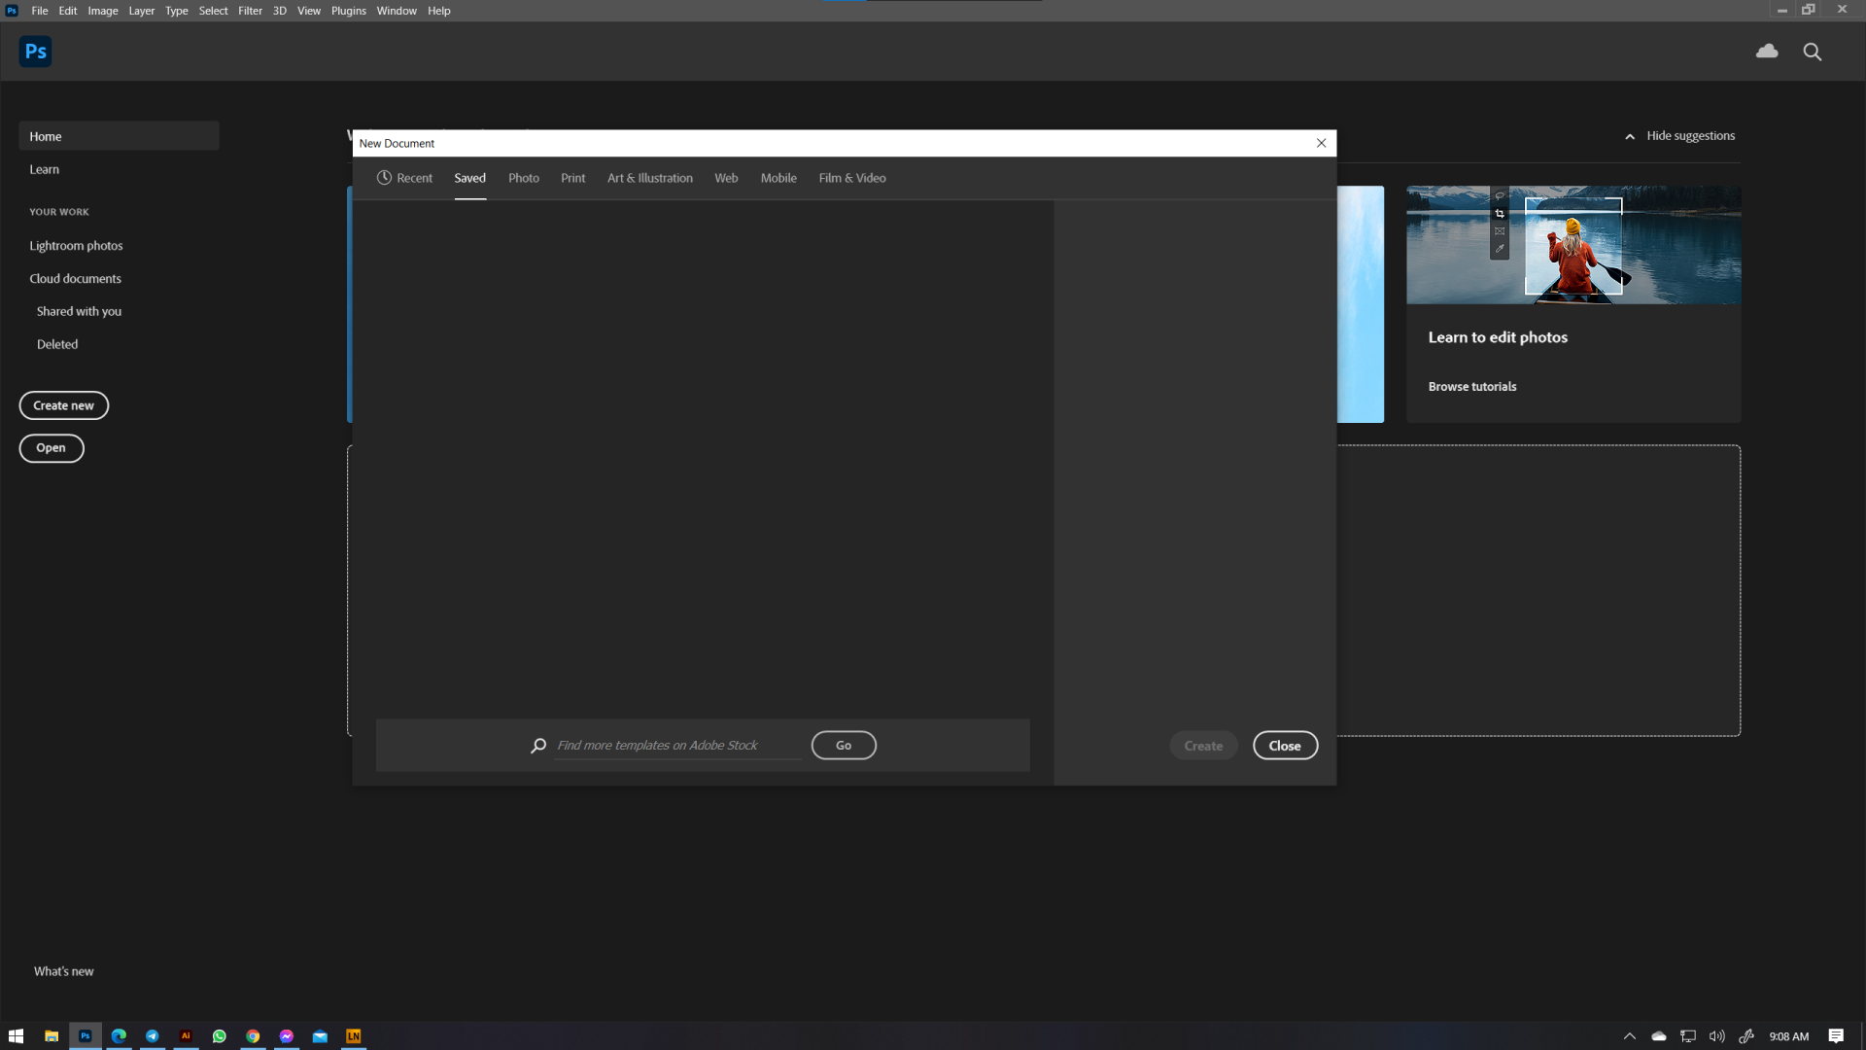The image size is (1866, 1050).
Task: Open the Filter menu
Action: tap(250, 11)
